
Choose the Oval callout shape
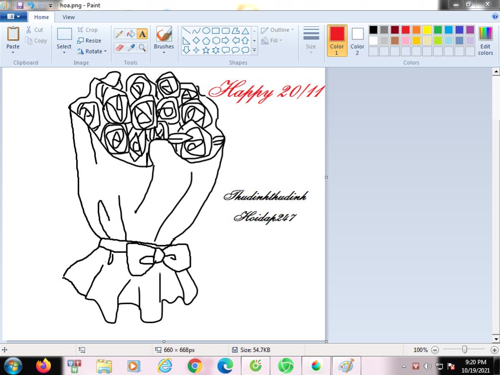(236, 50)
